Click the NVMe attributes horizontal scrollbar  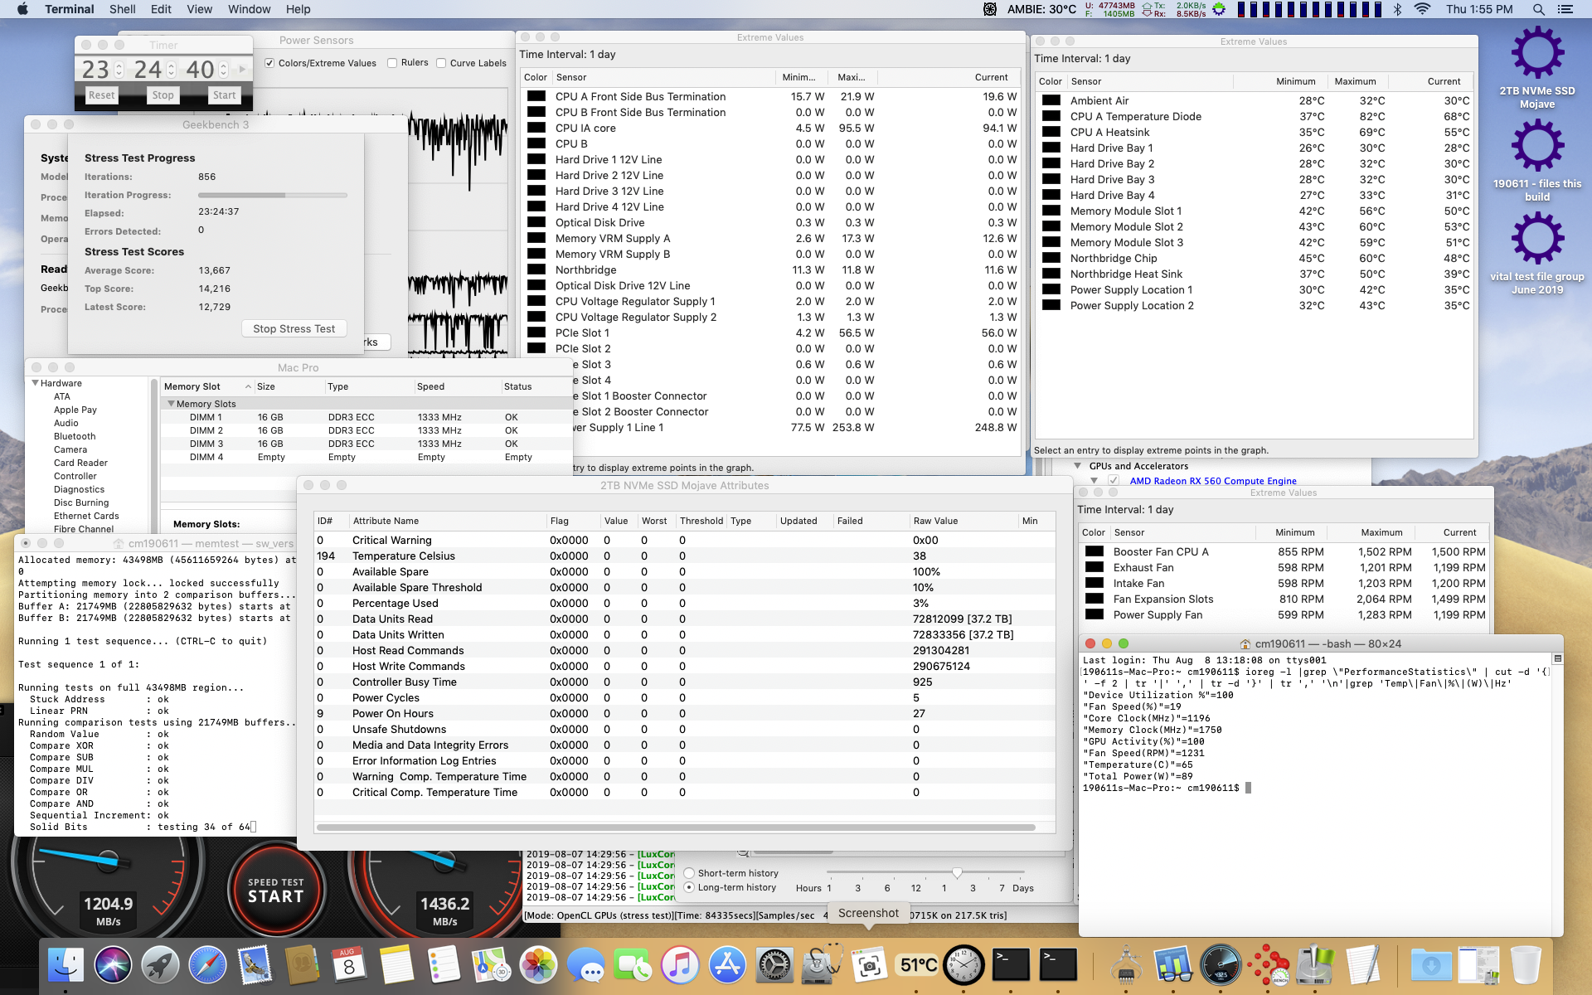pyautogui.click(x=676, y=827)
